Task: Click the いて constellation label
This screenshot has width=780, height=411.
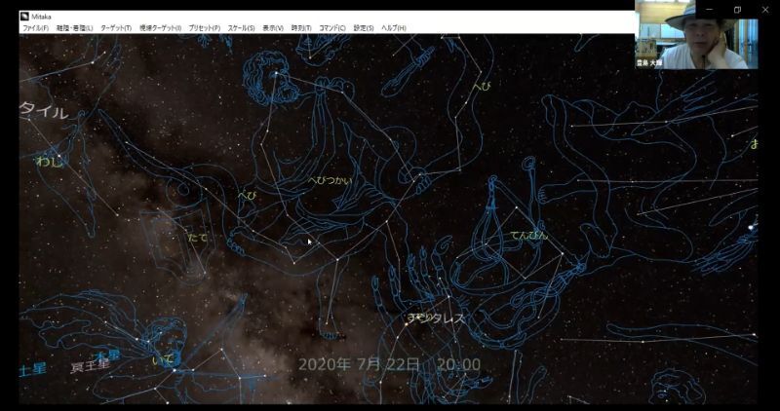Action: pos(163,360)
